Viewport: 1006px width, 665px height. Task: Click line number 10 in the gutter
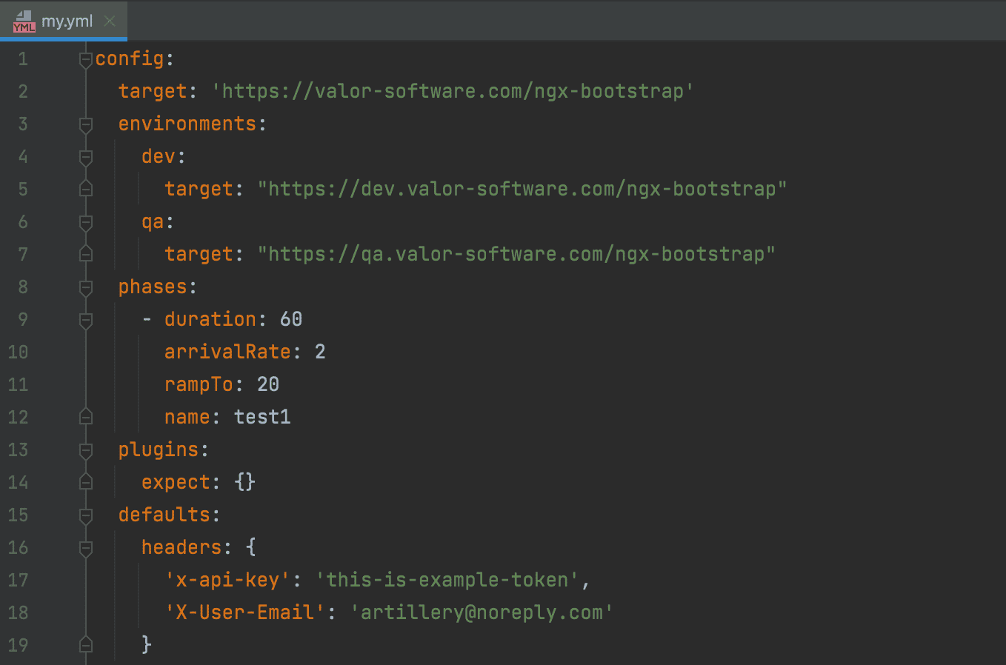(x=19, y=352)
